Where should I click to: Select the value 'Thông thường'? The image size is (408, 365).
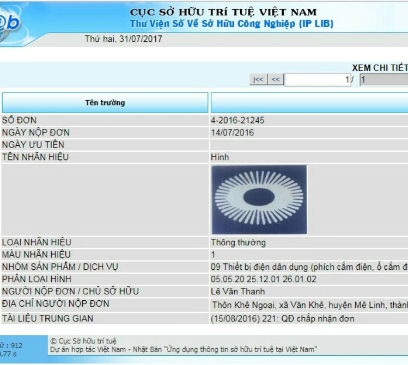pyautogui.click(x=239, y=243)
